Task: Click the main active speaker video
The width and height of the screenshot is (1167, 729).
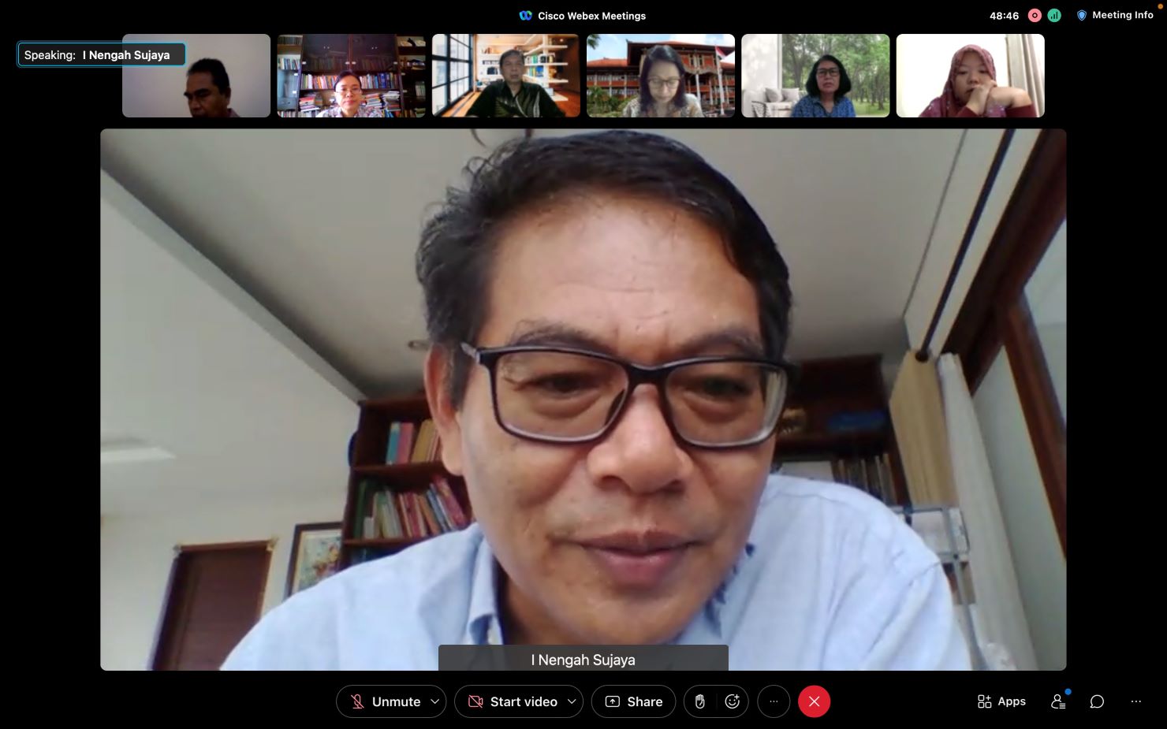Action: tap(583, 400)
